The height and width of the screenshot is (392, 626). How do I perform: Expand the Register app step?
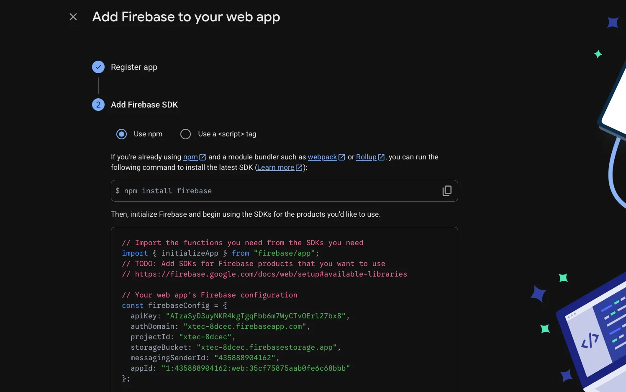point(134,67)
